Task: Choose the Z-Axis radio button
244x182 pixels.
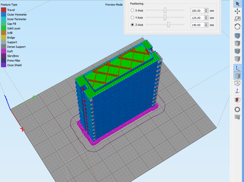Action: pyautogui.click(x=132, y=25)
